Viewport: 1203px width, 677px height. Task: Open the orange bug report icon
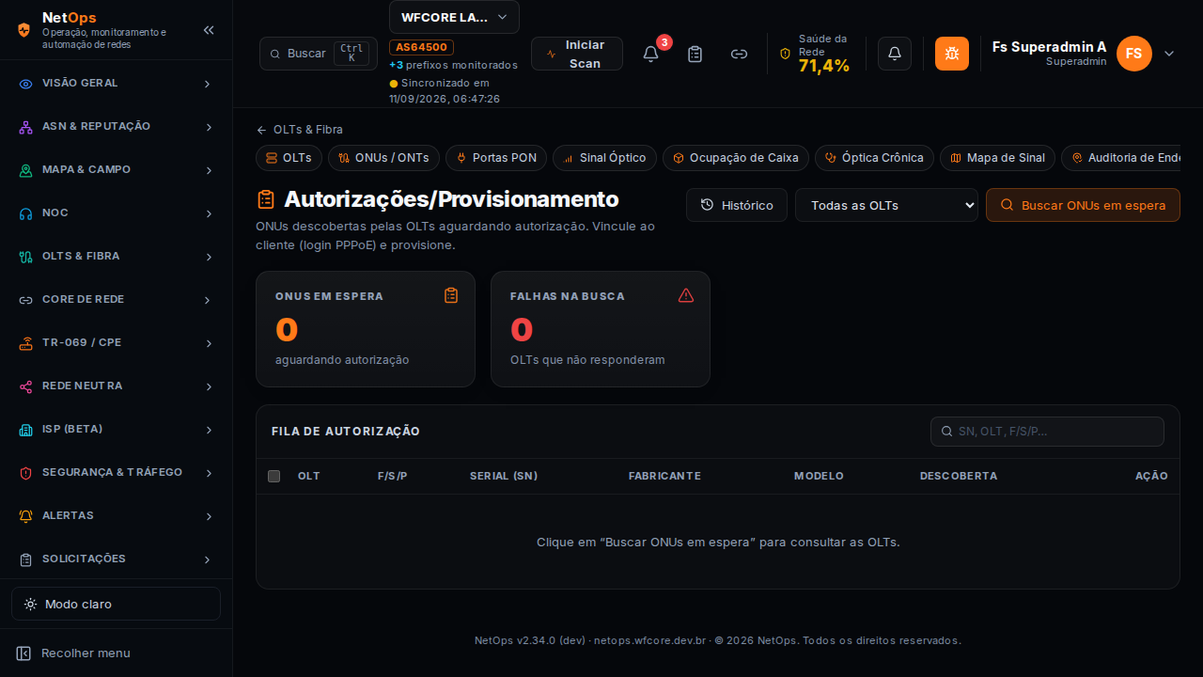(952, 54)
